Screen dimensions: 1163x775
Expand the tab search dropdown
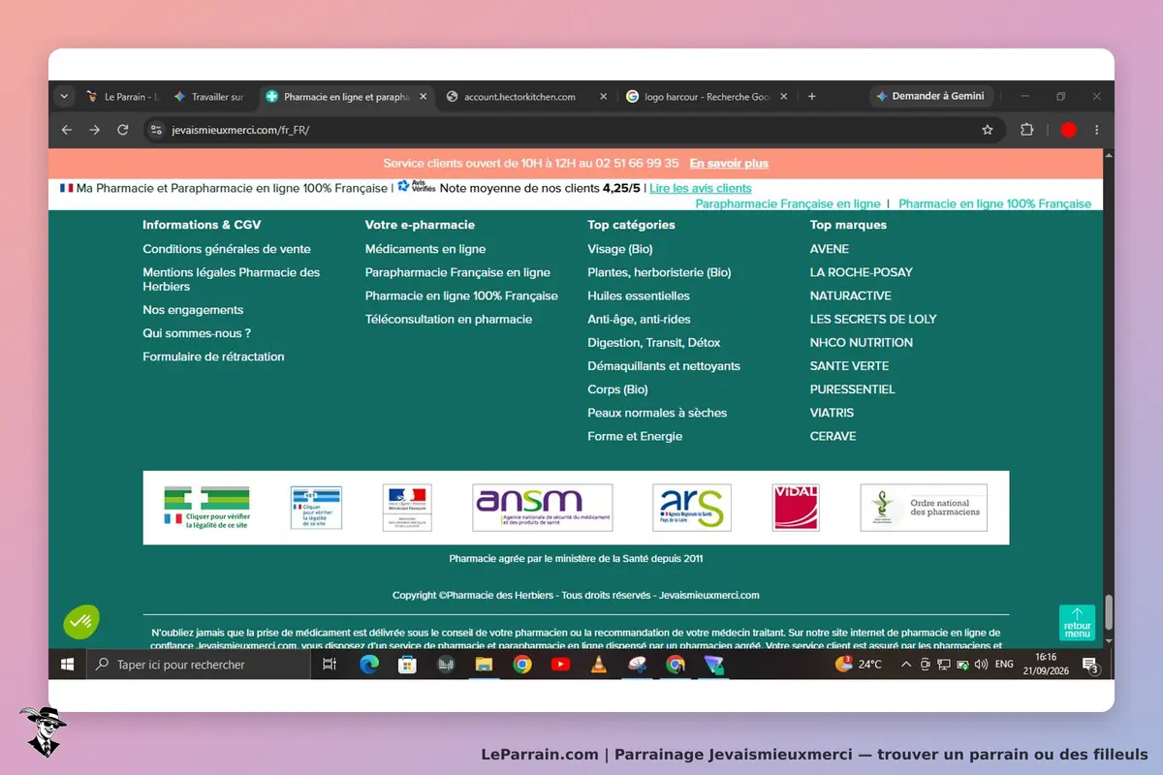pyautogui.click(x=64, y=97)
